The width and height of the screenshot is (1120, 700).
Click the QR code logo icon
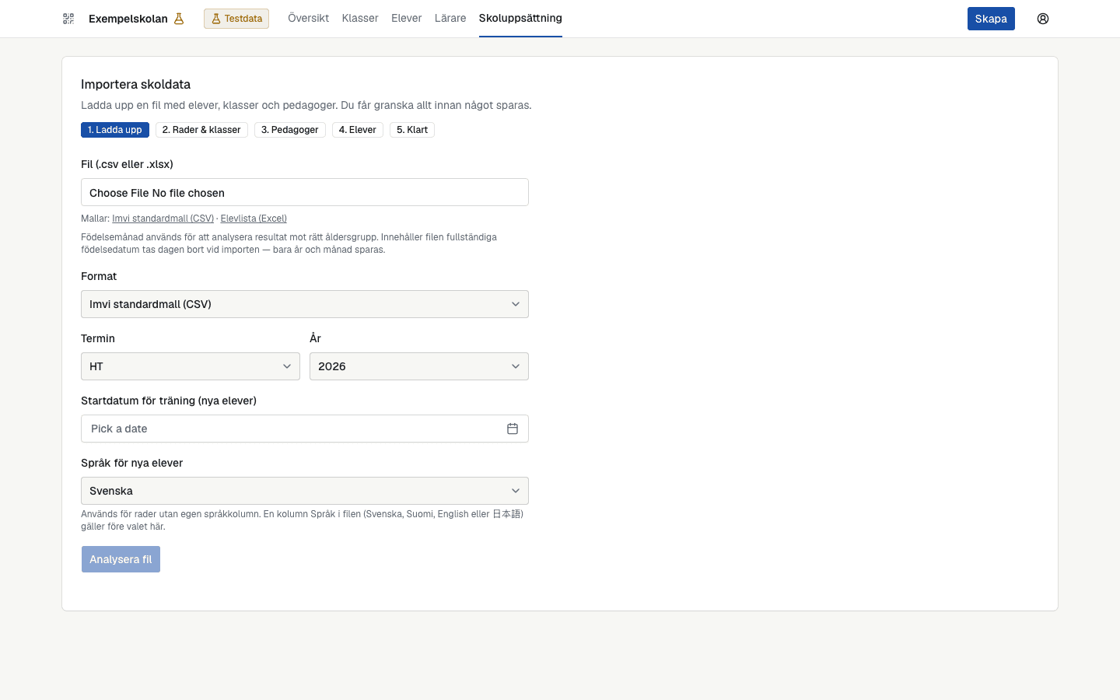click(x=68, y=19)
